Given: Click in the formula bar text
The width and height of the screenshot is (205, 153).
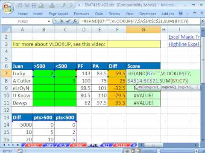Looking at the screenshot, I should pos(135,21).
